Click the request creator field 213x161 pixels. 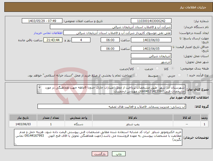tap(117, 33)
